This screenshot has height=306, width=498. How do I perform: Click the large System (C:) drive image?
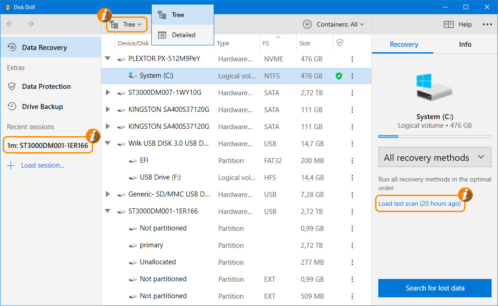pyautogui.click(x=434, y=87)
